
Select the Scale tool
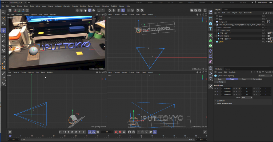pyautogui.click(x=3, y=41)
